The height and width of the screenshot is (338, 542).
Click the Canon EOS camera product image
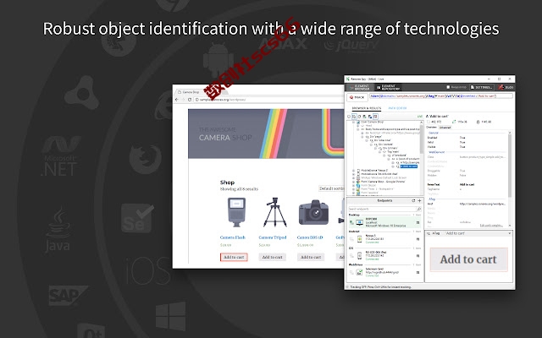point(313,212)
